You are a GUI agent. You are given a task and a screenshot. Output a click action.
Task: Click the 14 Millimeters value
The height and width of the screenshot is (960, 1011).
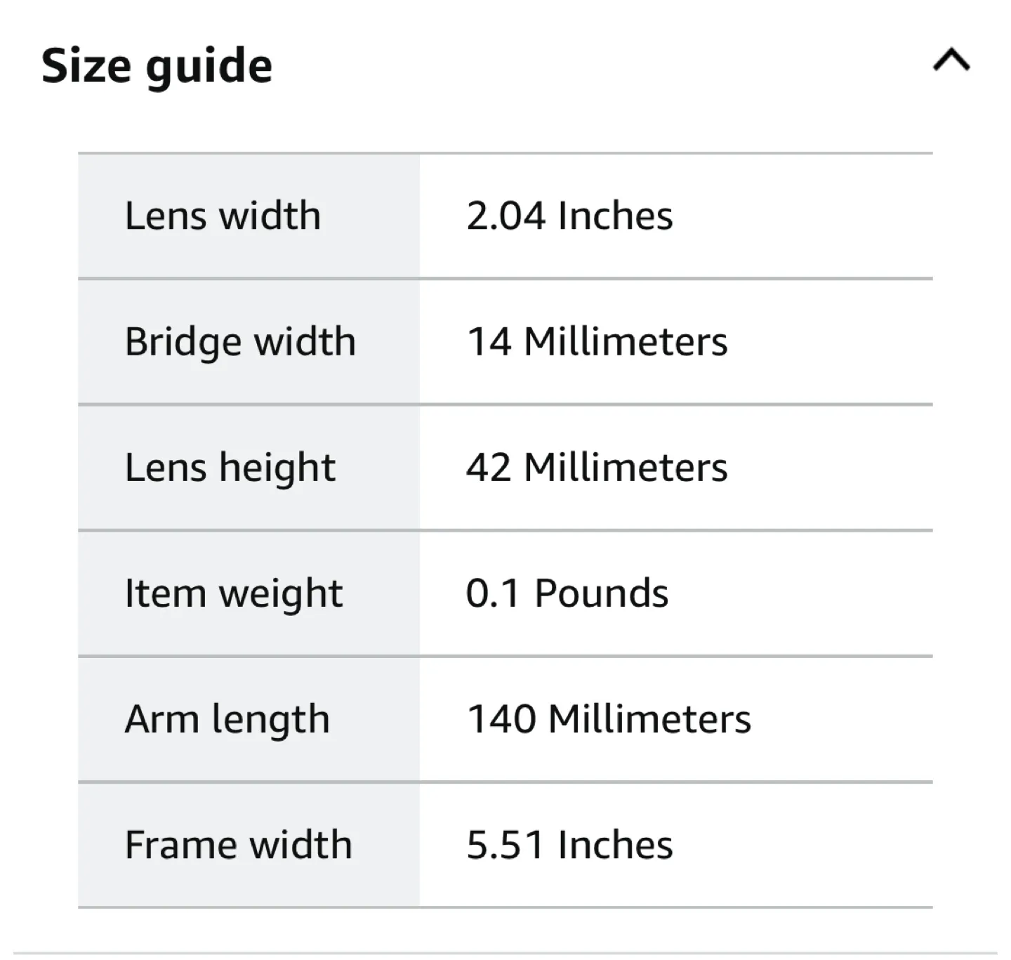[x=598, y=341]
